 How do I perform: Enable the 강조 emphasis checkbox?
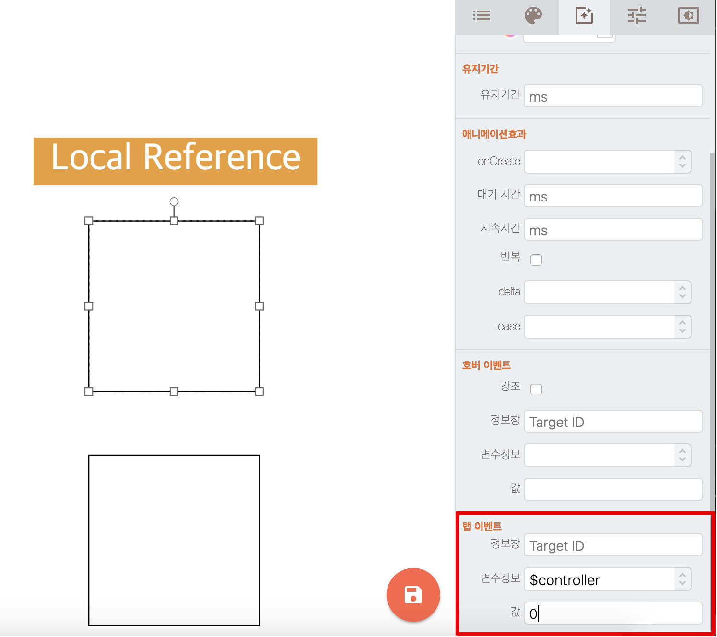coord(536,389)
